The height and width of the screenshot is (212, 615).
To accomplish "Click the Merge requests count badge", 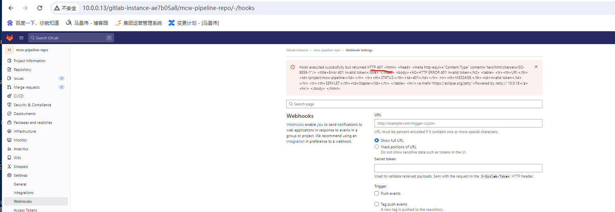I will [61, 87].
